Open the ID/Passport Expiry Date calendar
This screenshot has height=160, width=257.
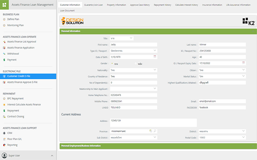(243, 63)
